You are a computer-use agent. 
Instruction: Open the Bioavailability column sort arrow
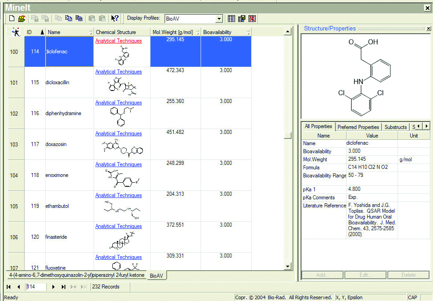(248, 32)
